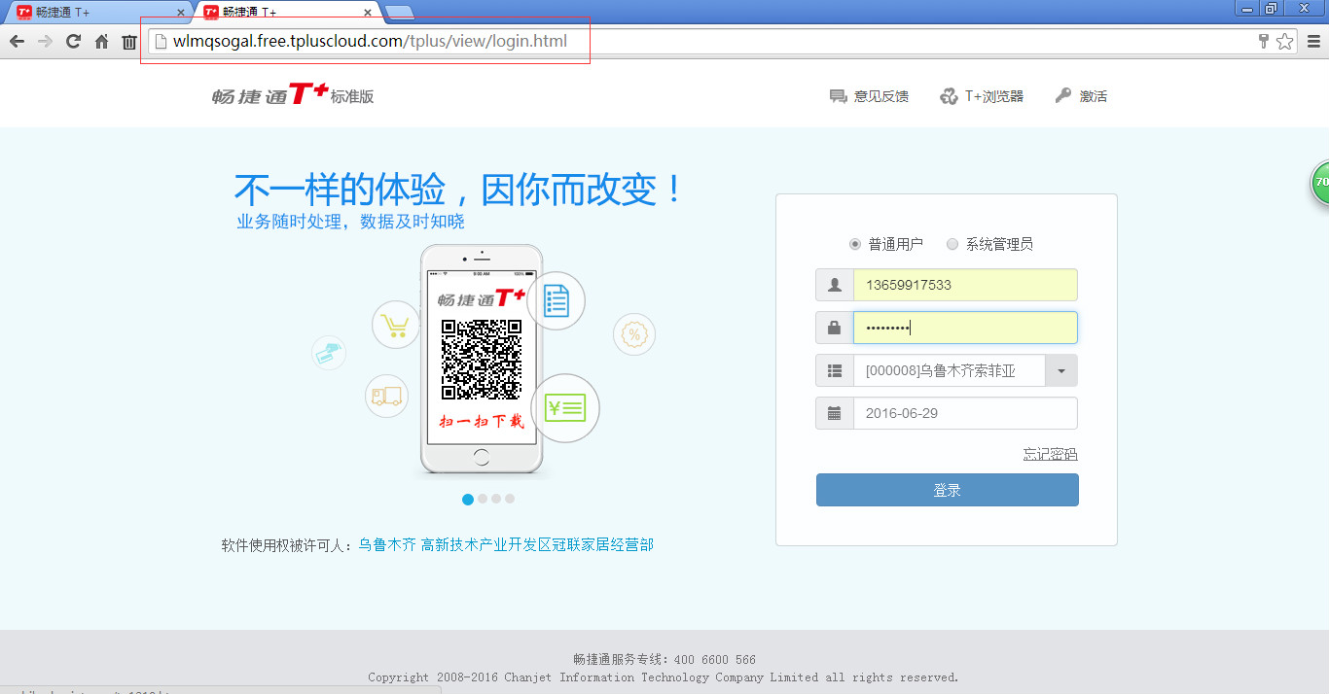
Task: Click the 激活 wrench icon
Action: (x=1063, y=96)
